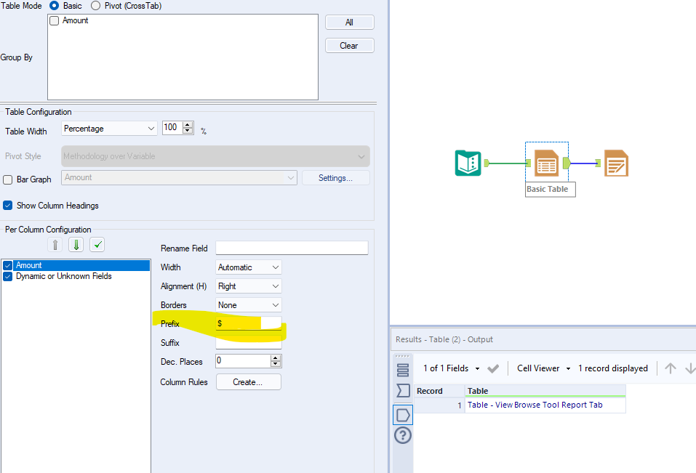The width and height of the screenshot is (696, 473).
Task: Move selected column up with grey arrow
Action: point(55,245)
